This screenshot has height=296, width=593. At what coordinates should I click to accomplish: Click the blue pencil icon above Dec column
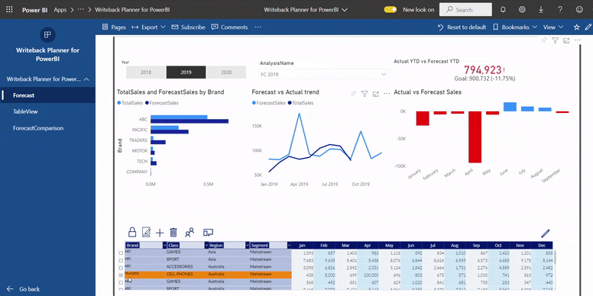click(x=546, y=233)
